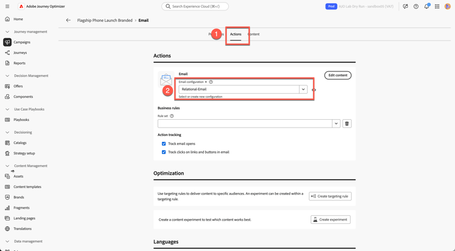The height and width of the screenshot is (251, 455).
Task: Collapse the Decisioning section
Action: click(7, 132)
